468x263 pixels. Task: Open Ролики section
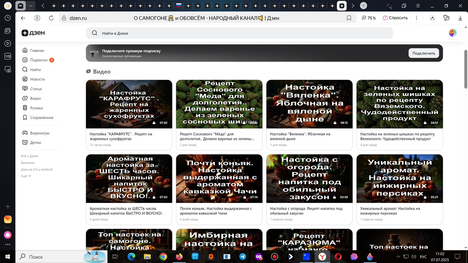pyautogui.click(x=32, y=108)
